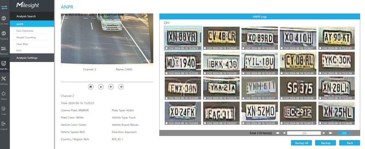Jump to last page of logs
Viewport: 365px width, 149px height.
point(330,133)
